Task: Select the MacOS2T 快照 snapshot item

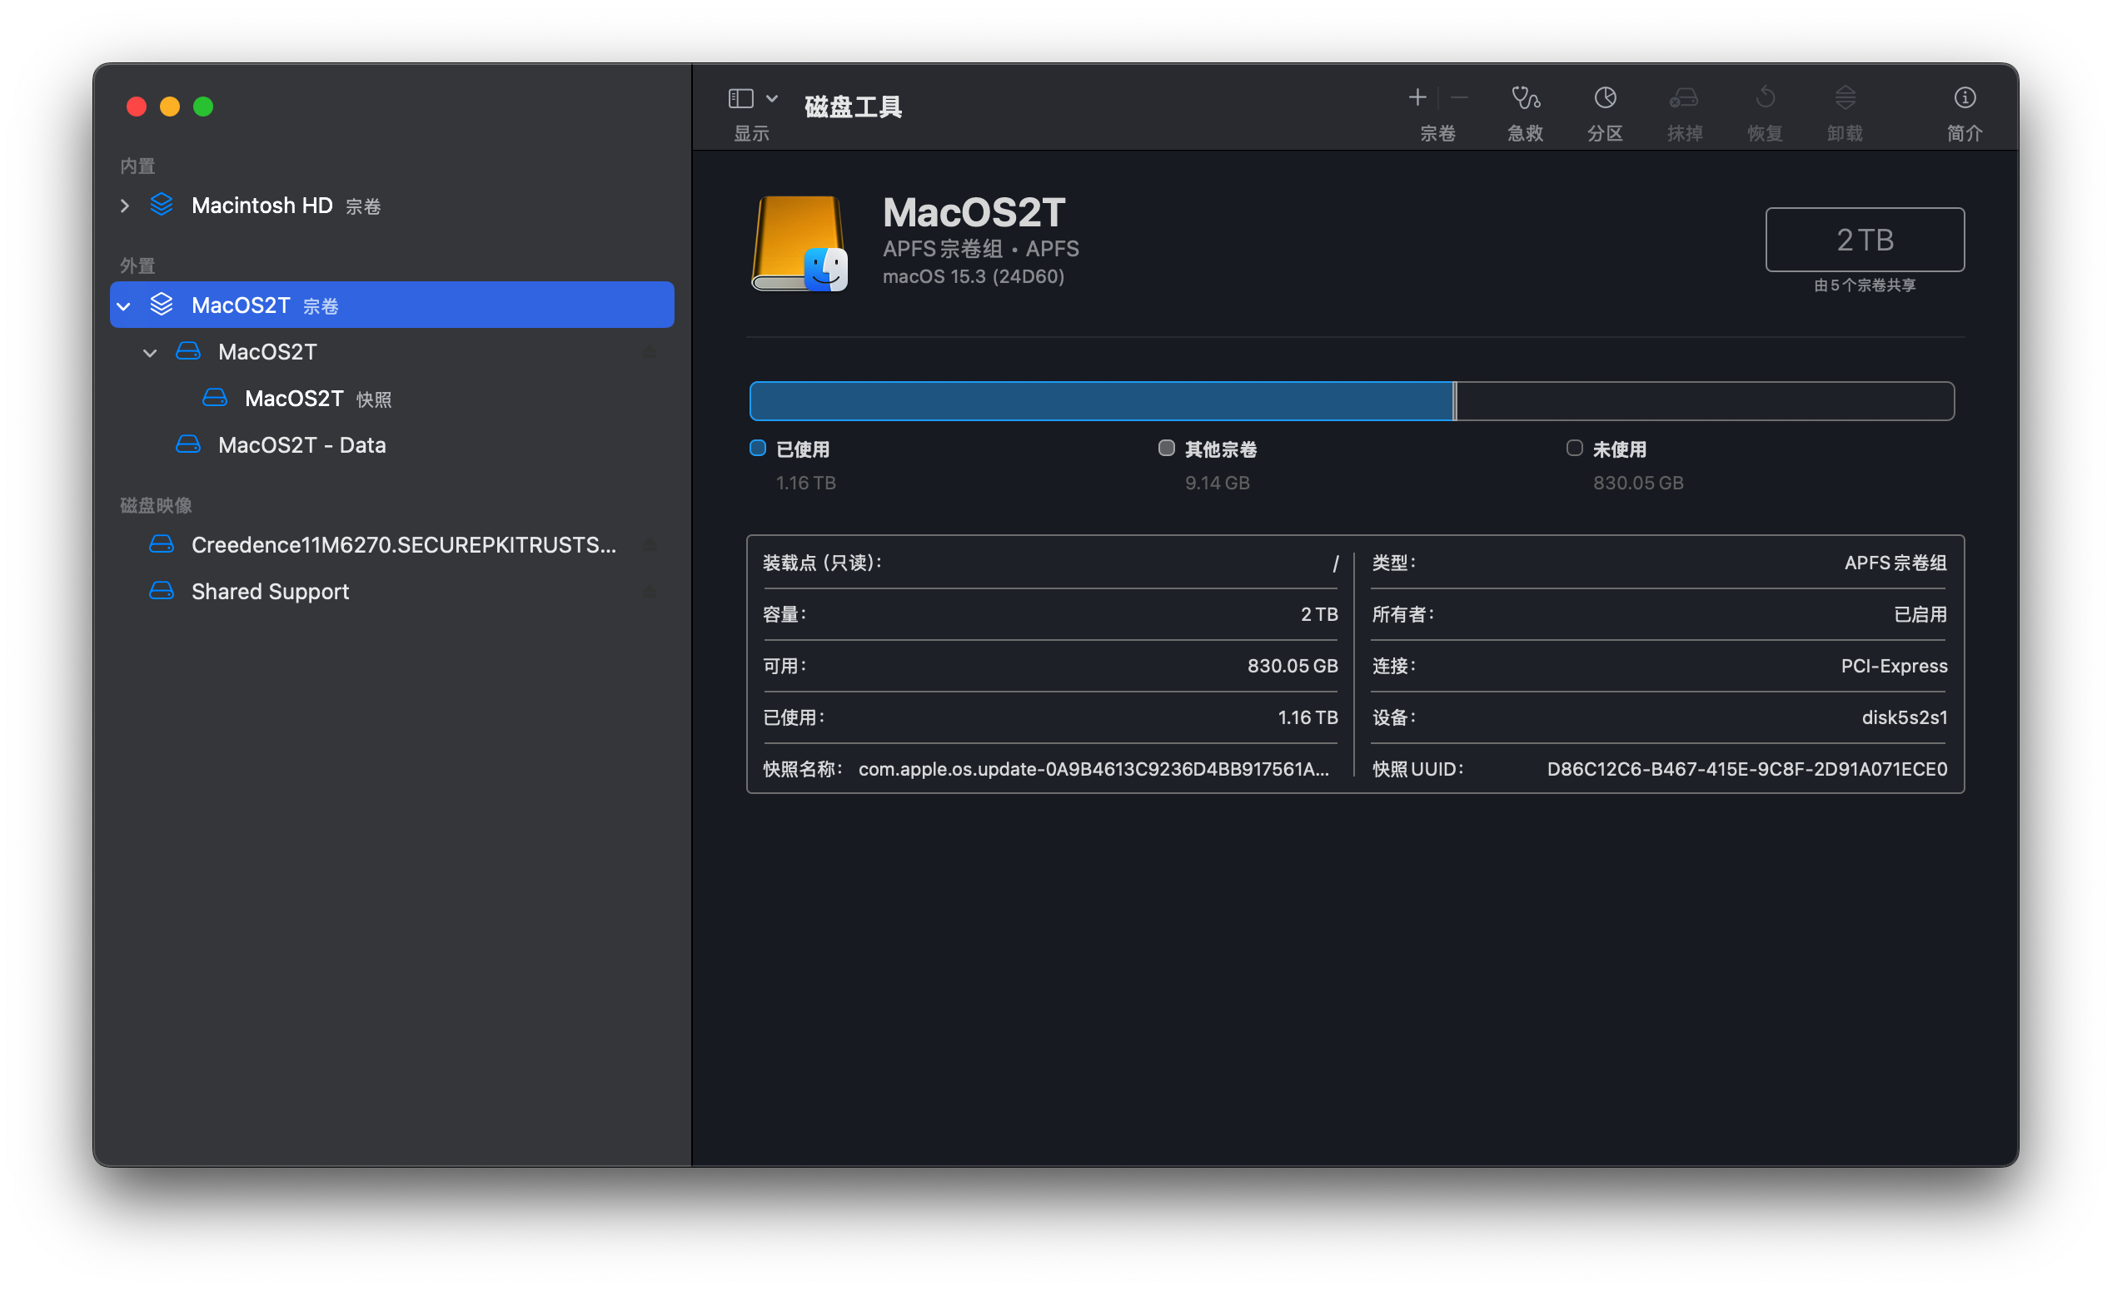Action: pyautogui.click(x=294, y=399)
